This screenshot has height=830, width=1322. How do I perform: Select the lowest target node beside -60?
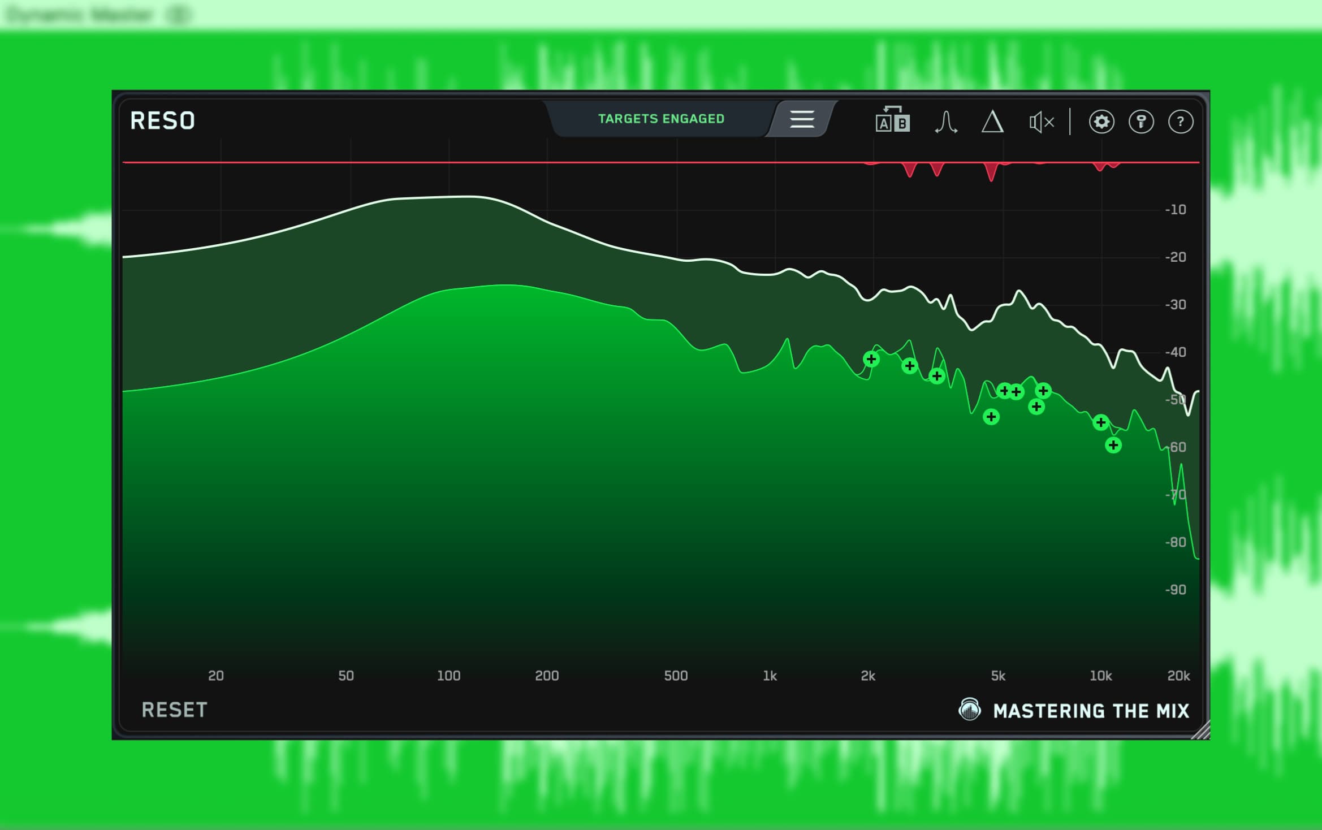tap(1113, 446)
